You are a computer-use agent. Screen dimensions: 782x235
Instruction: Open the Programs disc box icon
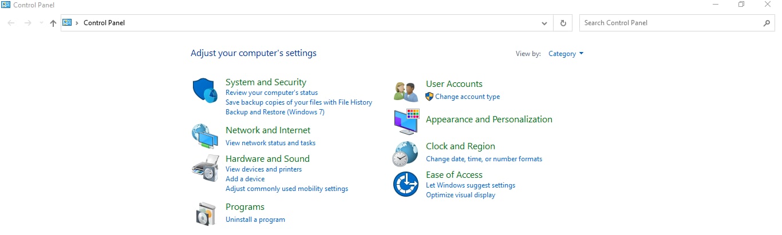point(206,214)
